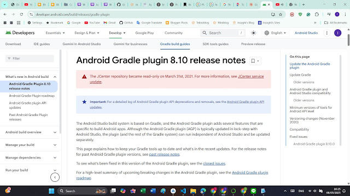
Task: Open a new browser tab with the plus
Action: 304,4
